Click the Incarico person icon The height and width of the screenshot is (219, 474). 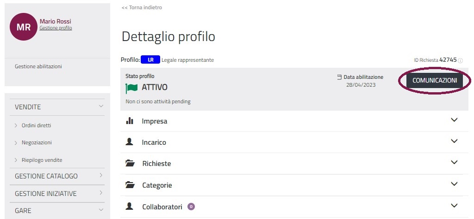click(x=130, y=142)
